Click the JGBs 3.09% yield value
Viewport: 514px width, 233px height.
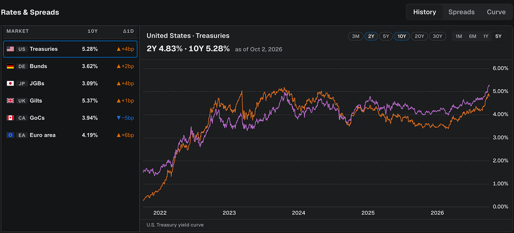pyautogui.click(x=90, y=84)
